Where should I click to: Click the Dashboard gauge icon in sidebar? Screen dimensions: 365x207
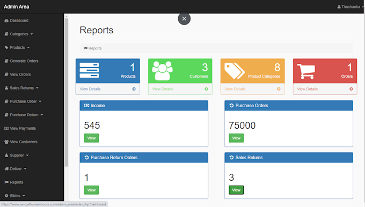(6, 21)
